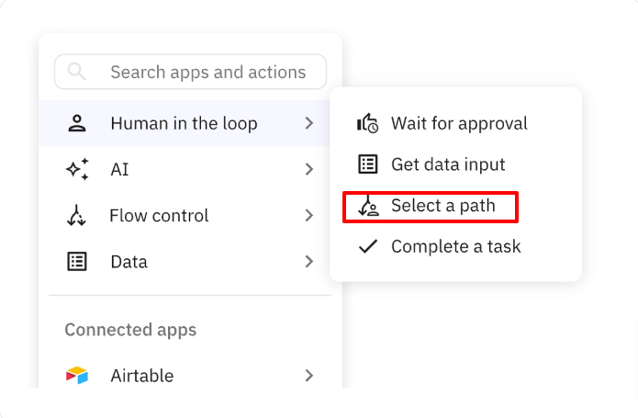Click the search magnifier icon
Viewport: 638px width, 418px height.
tap(76, 72)
